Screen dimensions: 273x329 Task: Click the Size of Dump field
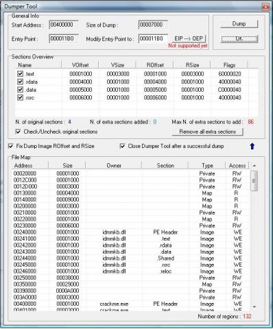[153, 25]
